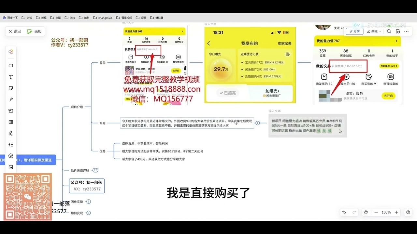This screenshot has height=234, width=417.
Task: Activate the hand pan tool at bottom right
Action: click(366, 212)
